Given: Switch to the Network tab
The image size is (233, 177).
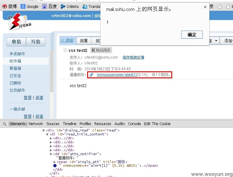Looking at the screenshot, I should 36,124.
